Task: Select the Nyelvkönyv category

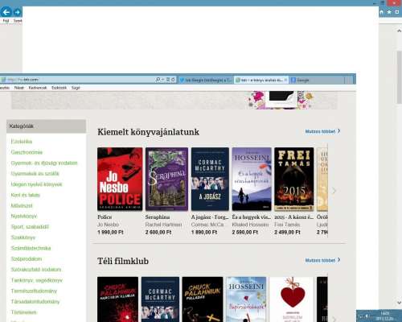Action: [24, 216]
